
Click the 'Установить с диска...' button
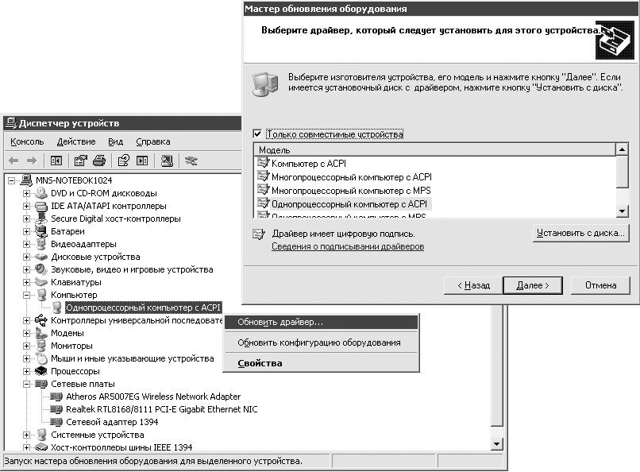pos(580,233)
